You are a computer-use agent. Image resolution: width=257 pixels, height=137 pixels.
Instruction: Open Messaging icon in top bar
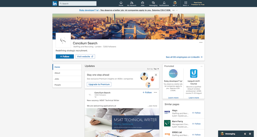[153, 4]
